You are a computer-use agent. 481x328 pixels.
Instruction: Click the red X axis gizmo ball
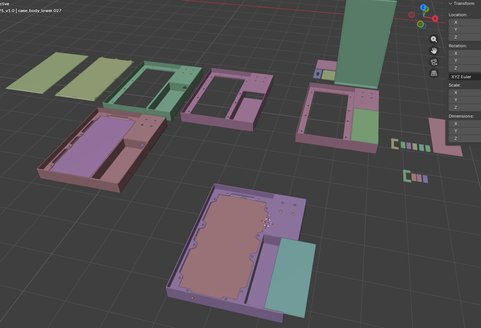[435, 19]
